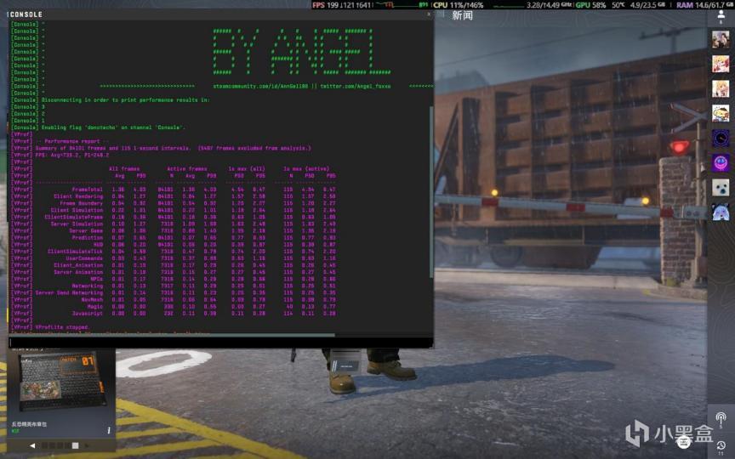735x459 pixels.
Task: Click the 'All frames' column header
Action: tap(124, 168)
